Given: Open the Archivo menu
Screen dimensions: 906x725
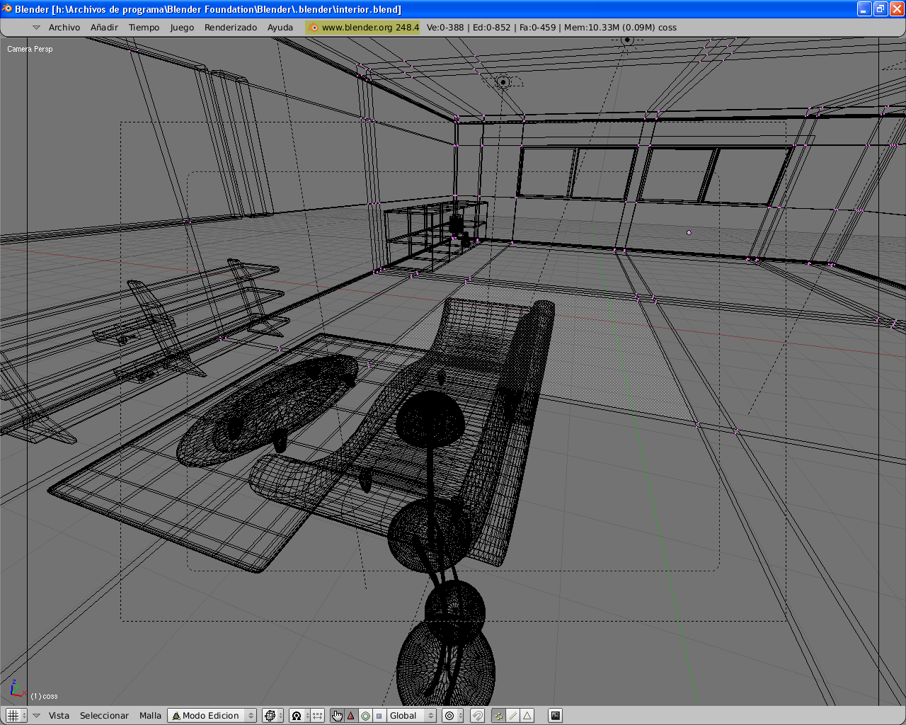Looking at the screenshot, I should tap(64, 28).
